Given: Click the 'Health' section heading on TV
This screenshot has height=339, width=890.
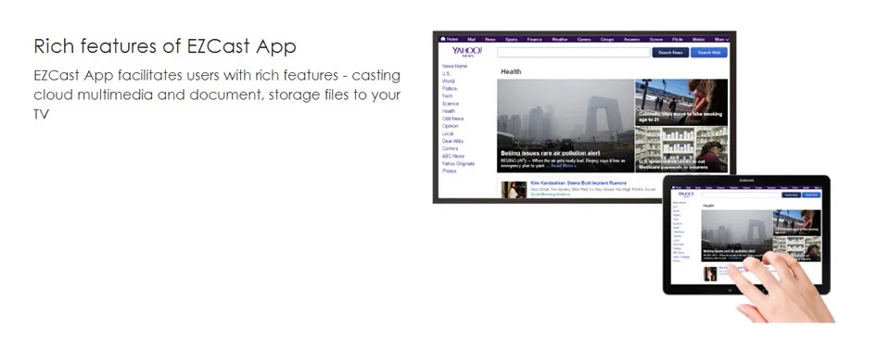Looking at the screenshot, I should click(511, 72).
